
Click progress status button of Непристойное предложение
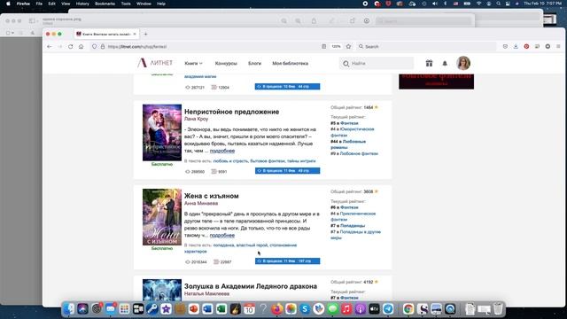coord(287,171)
